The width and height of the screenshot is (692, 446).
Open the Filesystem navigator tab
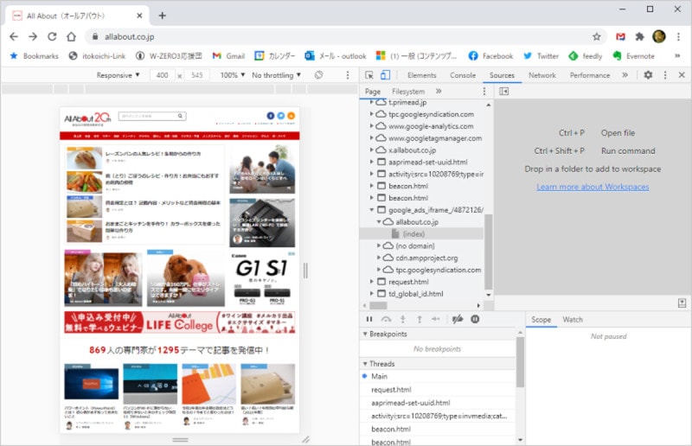[408, 92]
